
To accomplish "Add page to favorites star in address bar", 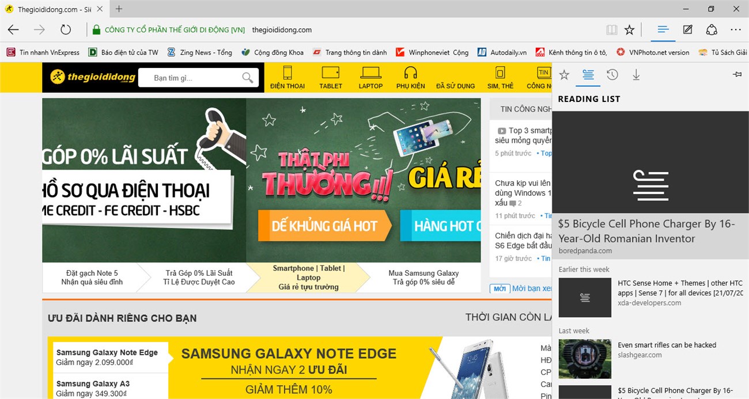I will point(630,30).
